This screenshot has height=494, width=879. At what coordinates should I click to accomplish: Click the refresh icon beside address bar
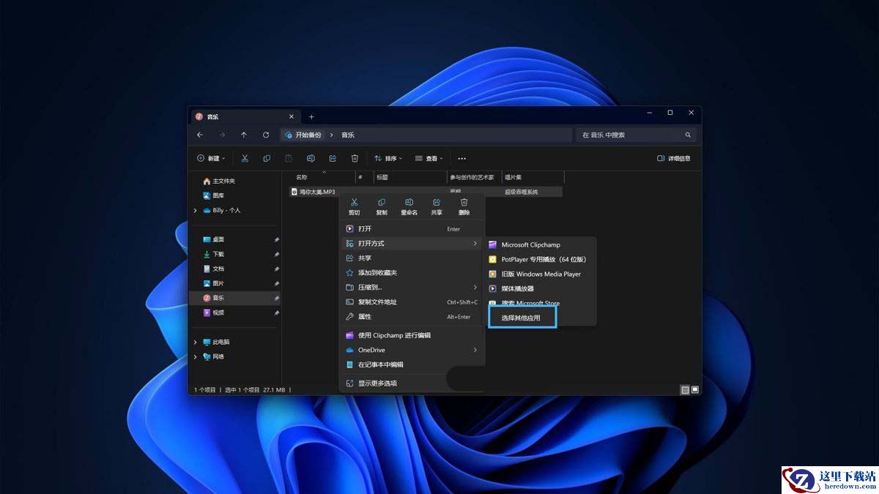[266, 135]
